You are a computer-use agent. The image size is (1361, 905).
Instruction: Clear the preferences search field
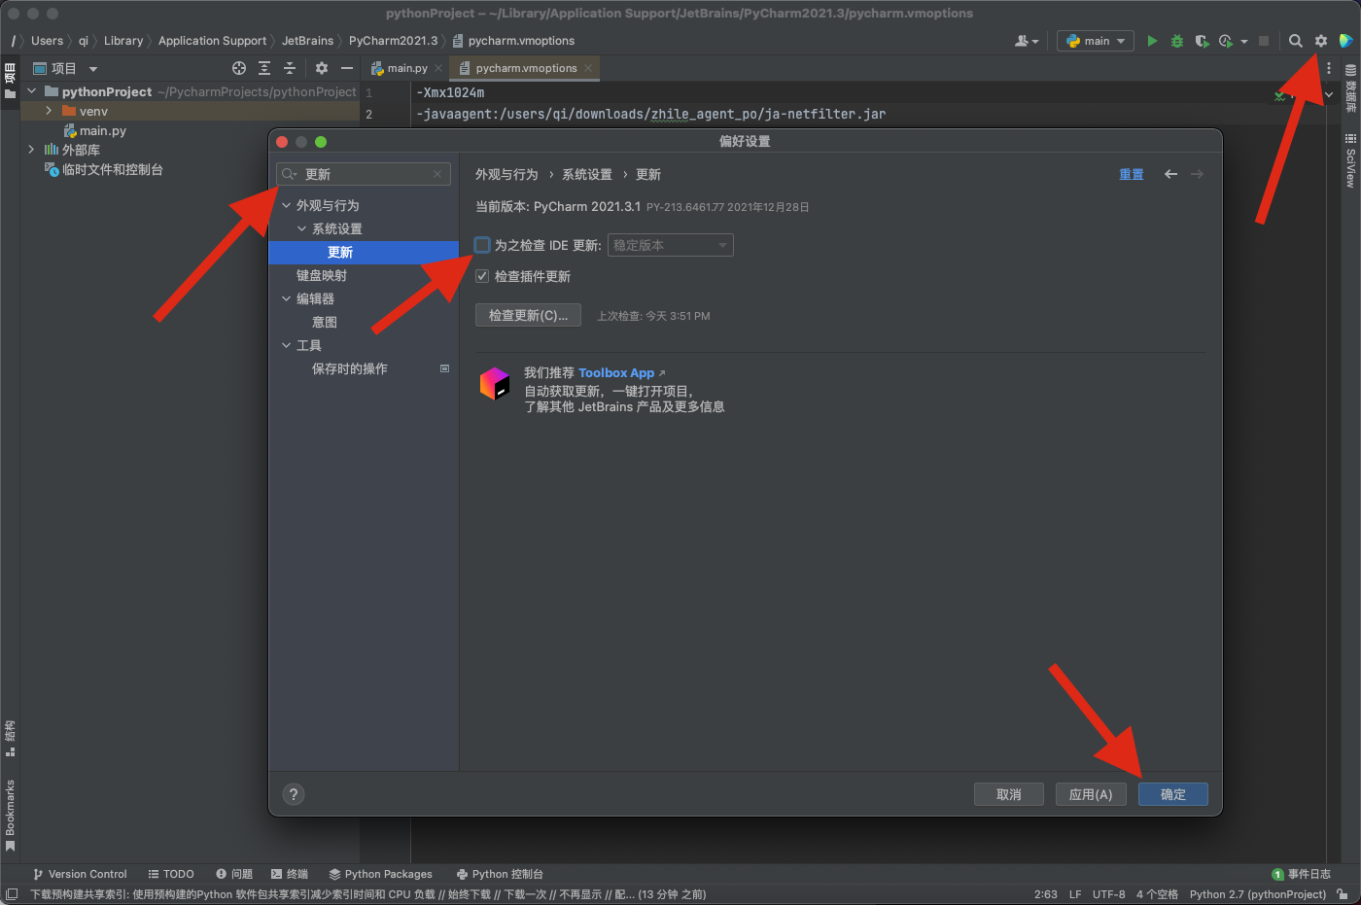437,174
